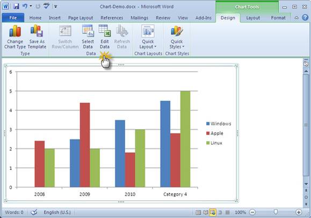Open the Mailings tab
This screenshot has width=311, height=218.
[x=140, y=18]
